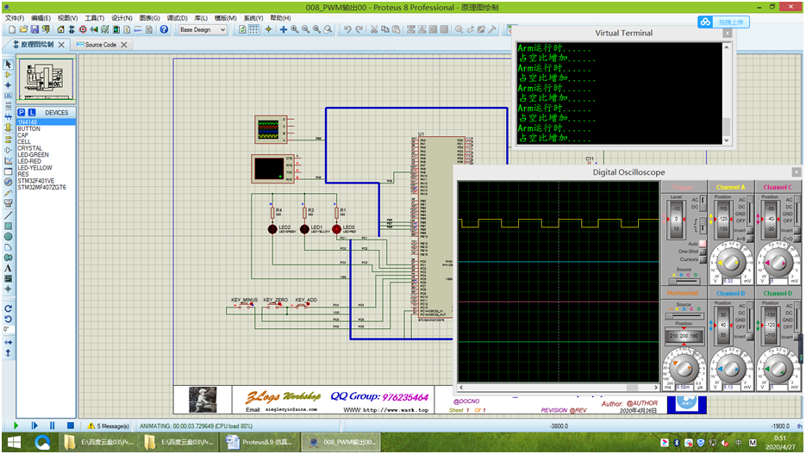Toggle Auto trigger on the oscilloscope

(x=703, y=244)
